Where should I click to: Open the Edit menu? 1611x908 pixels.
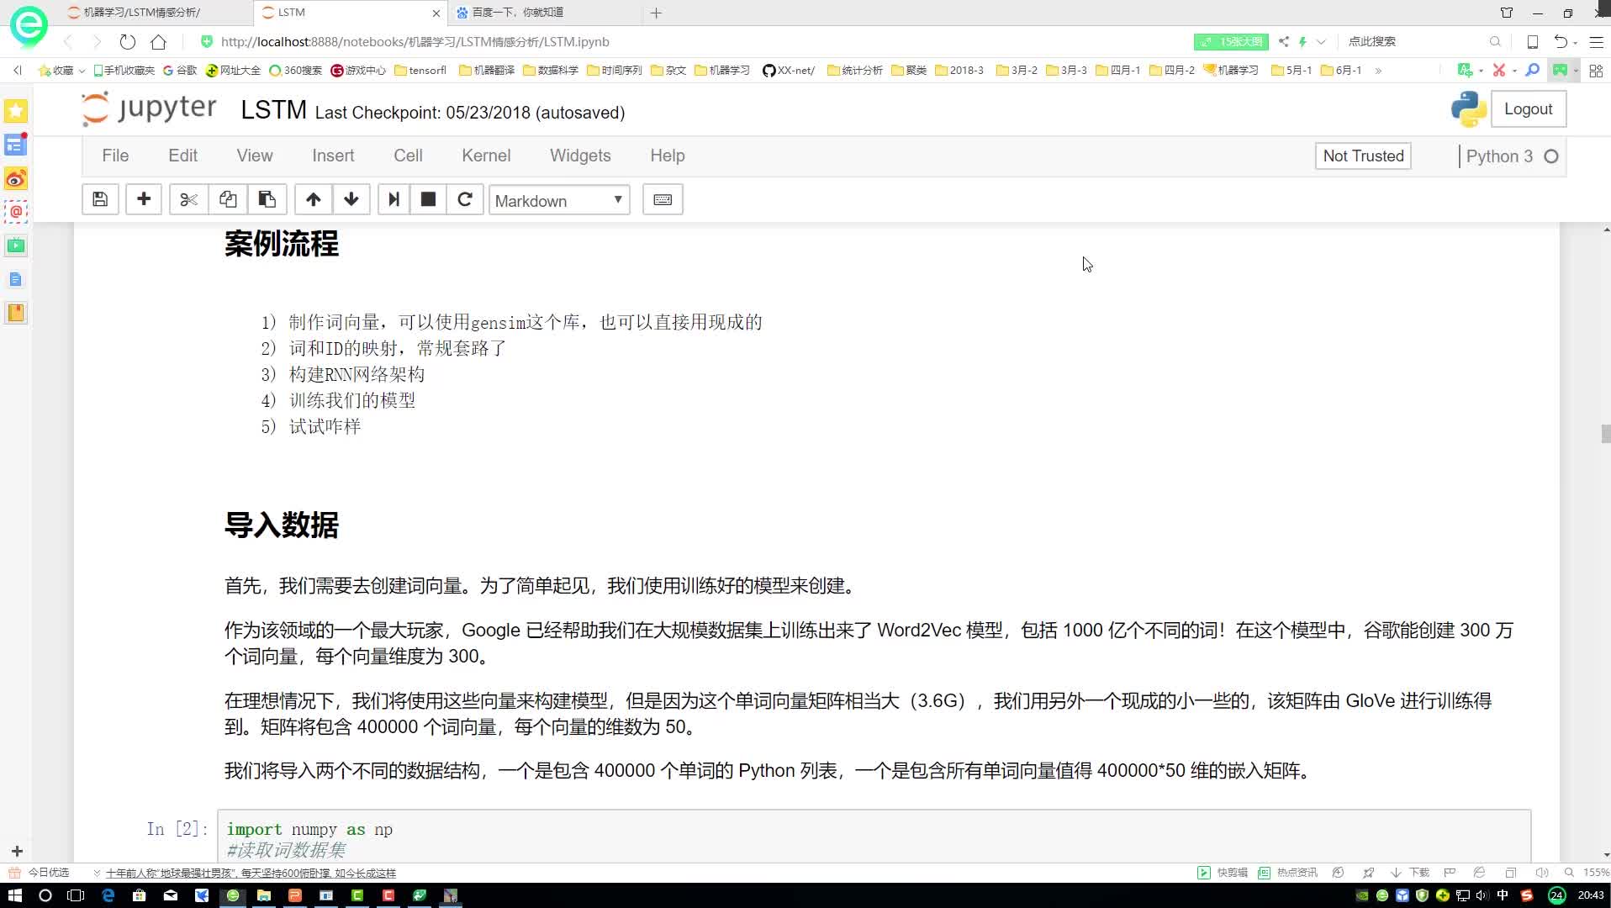click(182, 156)
